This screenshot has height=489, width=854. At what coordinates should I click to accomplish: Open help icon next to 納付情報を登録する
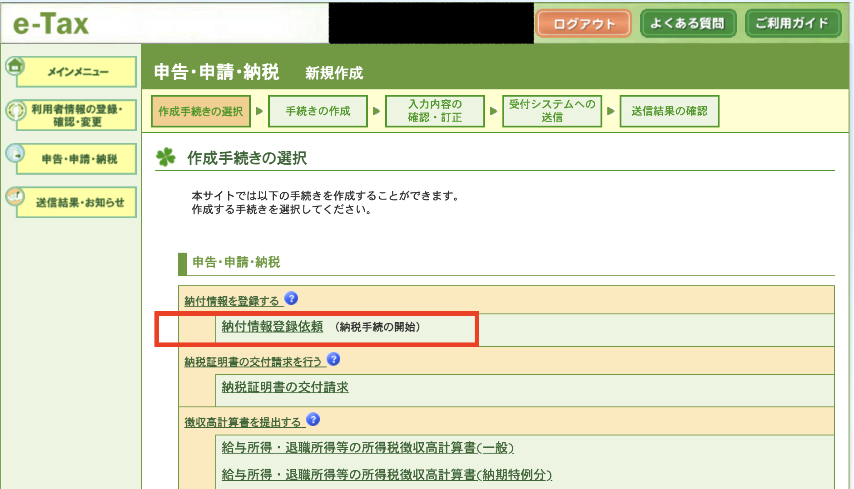point(291,298)
